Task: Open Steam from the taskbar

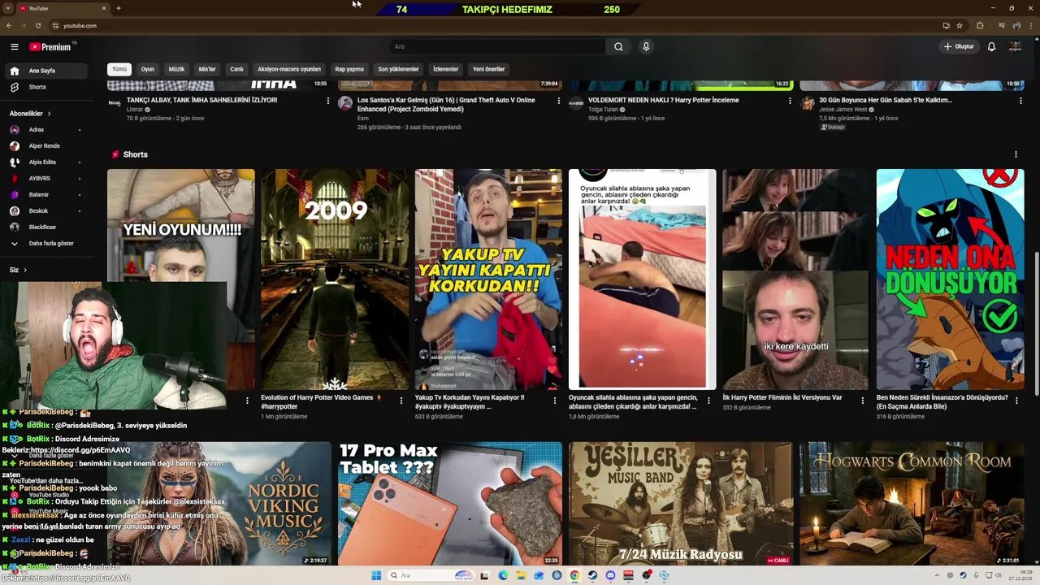Action: [592, 575]
